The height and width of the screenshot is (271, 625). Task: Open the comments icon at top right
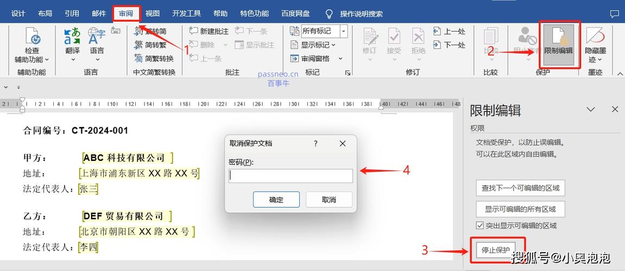click(x=614, y=14)
